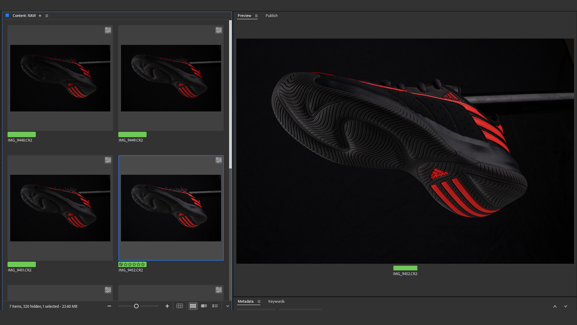Click the thumbnail size slider handle
The width and height of the screenshot is (577, 325).
[136, 306]
